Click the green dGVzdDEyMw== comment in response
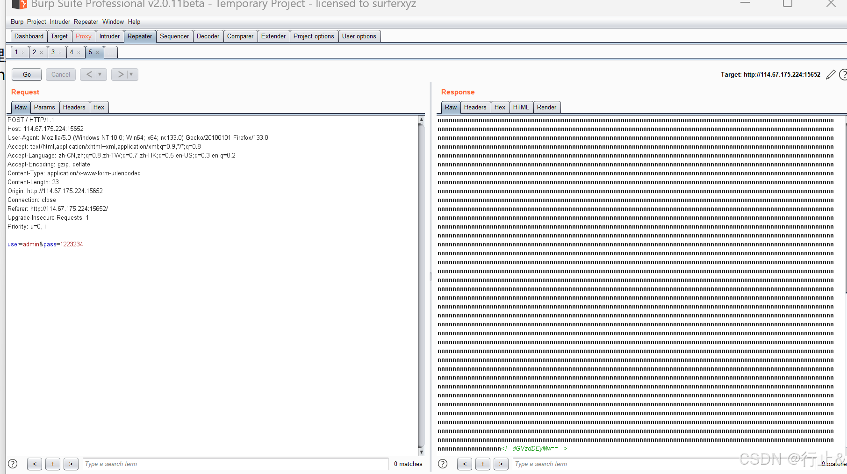The height and width of the screenshot is (474, 847). click(x=534, y=448)
